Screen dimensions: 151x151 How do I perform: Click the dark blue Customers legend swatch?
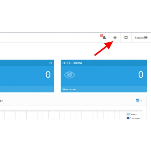coord(128,118)
